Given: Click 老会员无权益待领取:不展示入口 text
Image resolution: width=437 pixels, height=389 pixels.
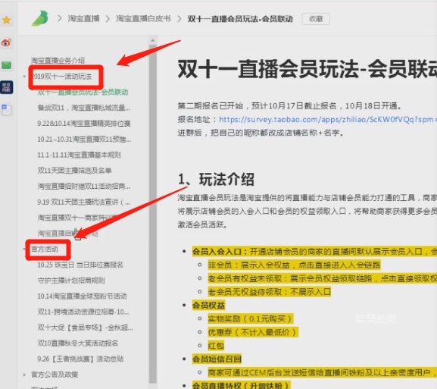Looking at the screenshot, I should coord(269,292).
